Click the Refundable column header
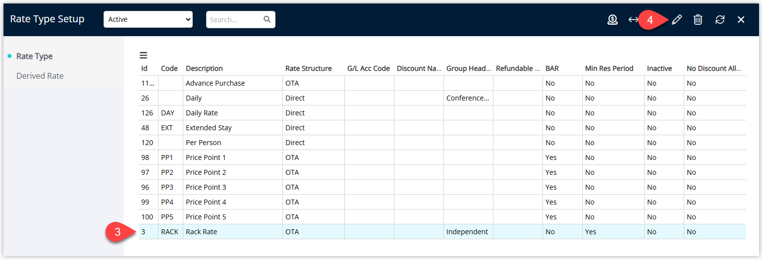Image resolution: width=763 pixels, height=260 pixels. [518, 68]
